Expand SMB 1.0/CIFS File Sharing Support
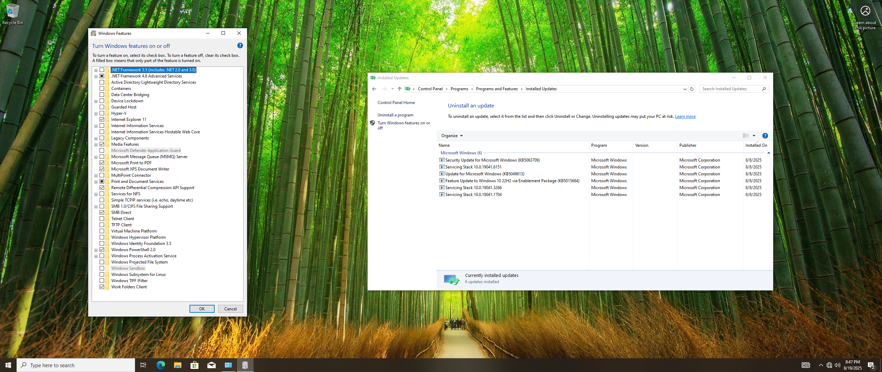 96,207
